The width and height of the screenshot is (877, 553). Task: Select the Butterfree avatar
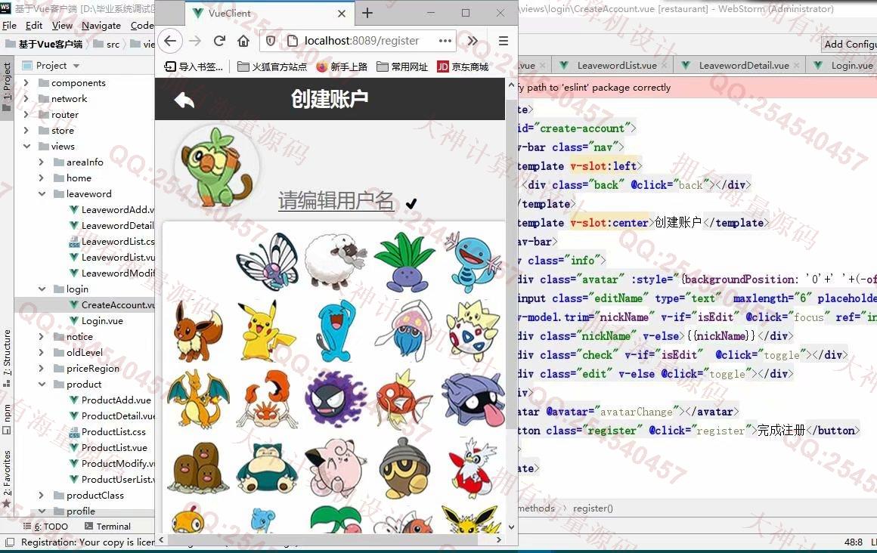tap(267, 261)
